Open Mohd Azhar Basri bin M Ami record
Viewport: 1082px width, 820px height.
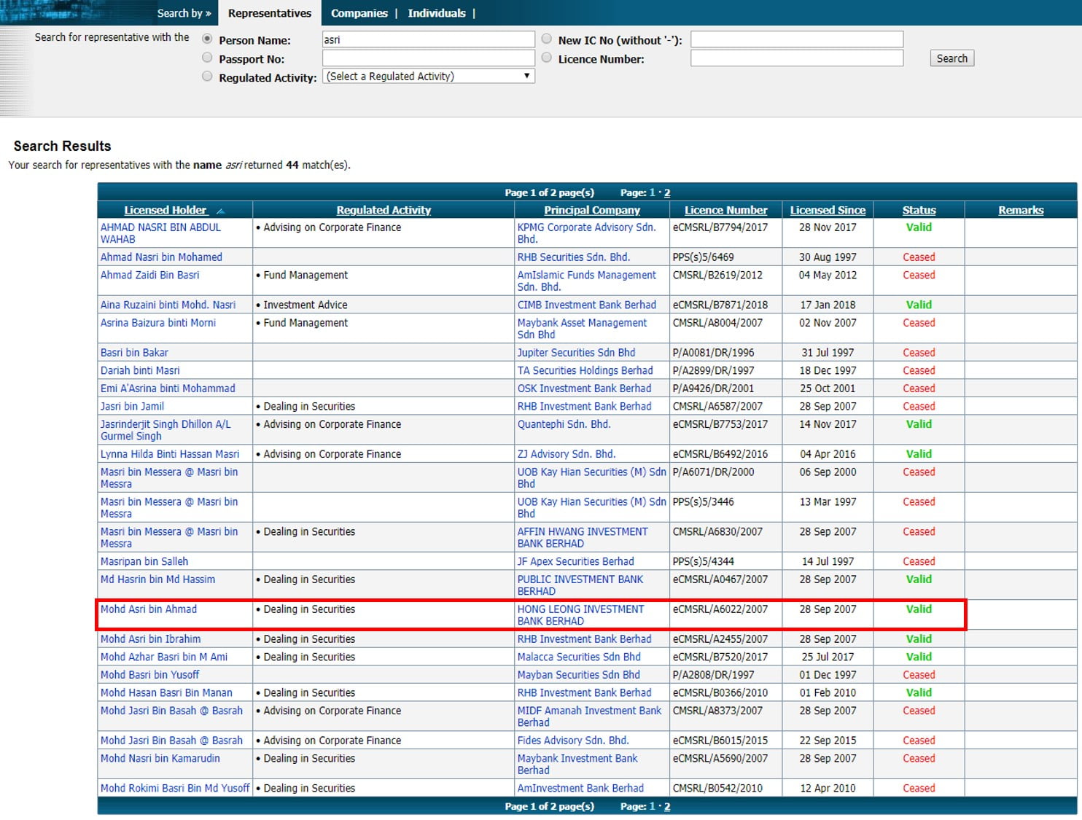pos(164,657)
